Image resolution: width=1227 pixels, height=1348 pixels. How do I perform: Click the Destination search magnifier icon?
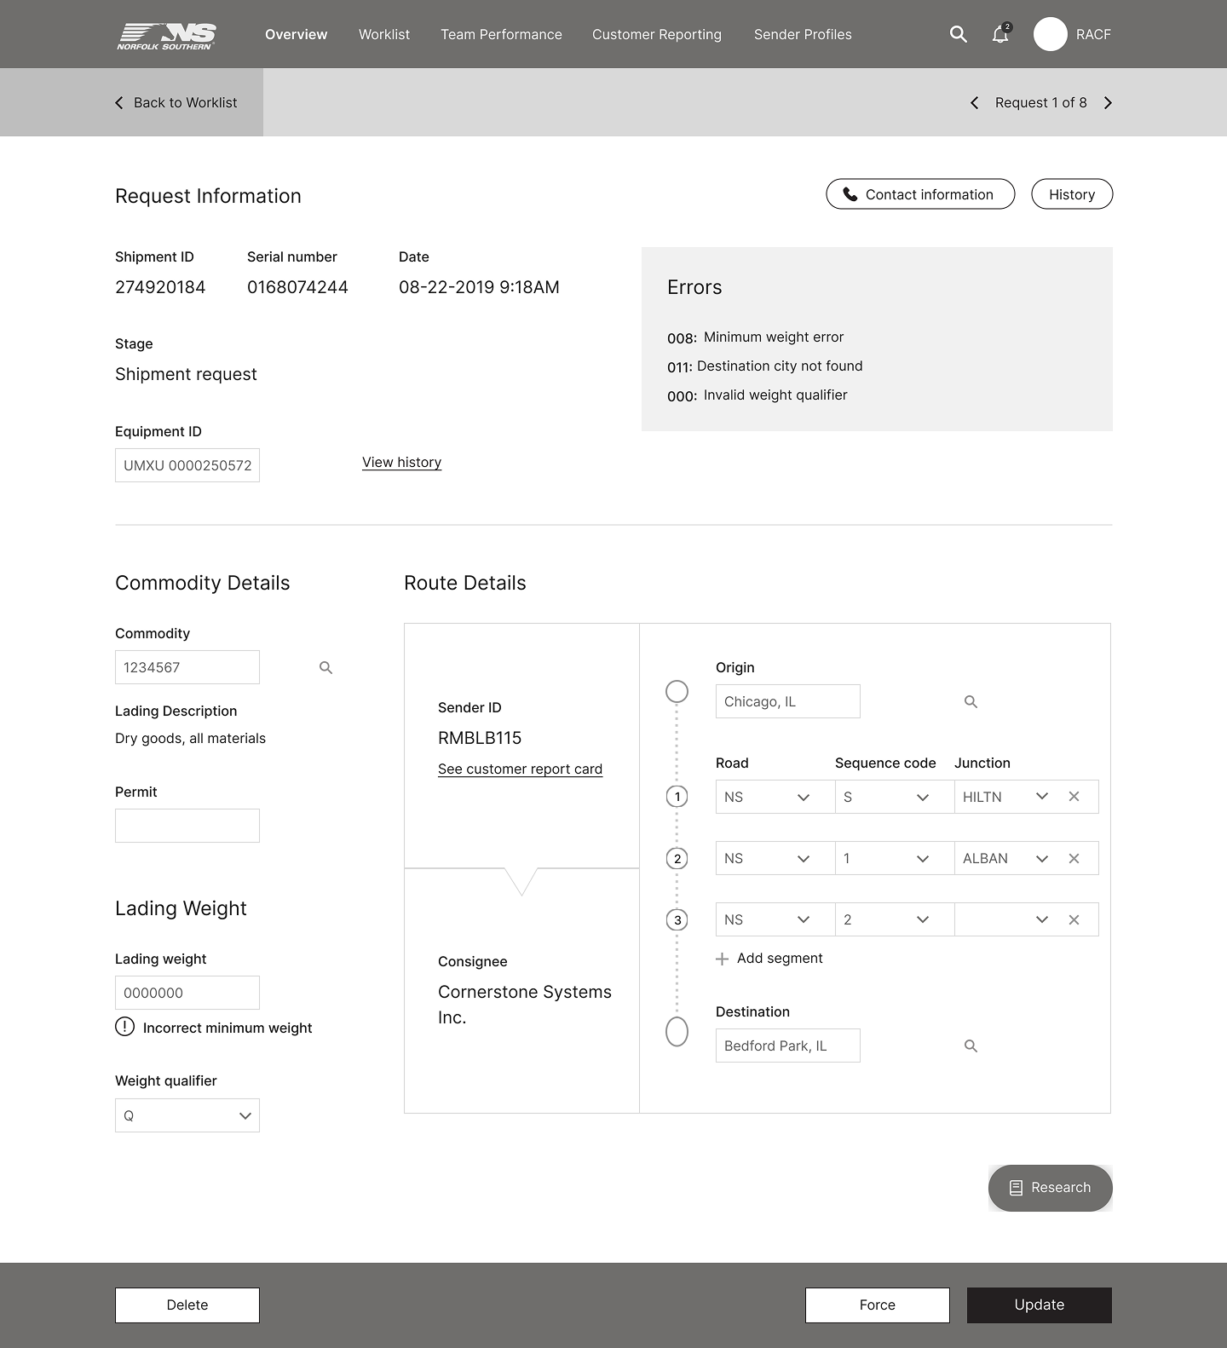(971, 1046)
